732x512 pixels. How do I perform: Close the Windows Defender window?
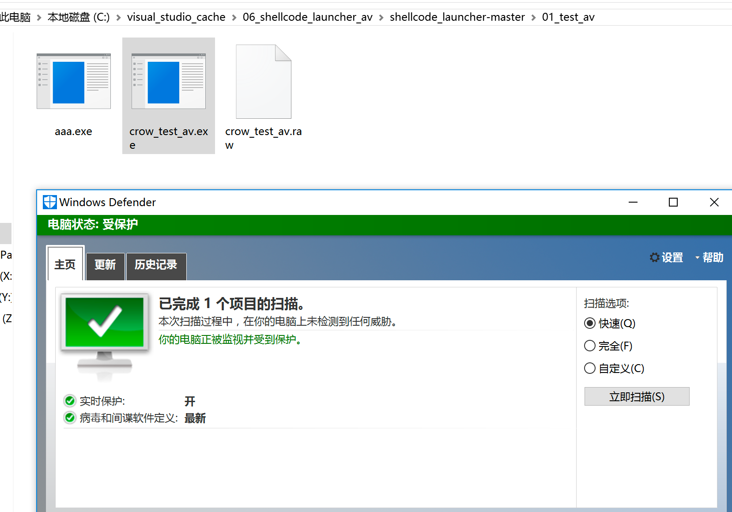[714, 202]
